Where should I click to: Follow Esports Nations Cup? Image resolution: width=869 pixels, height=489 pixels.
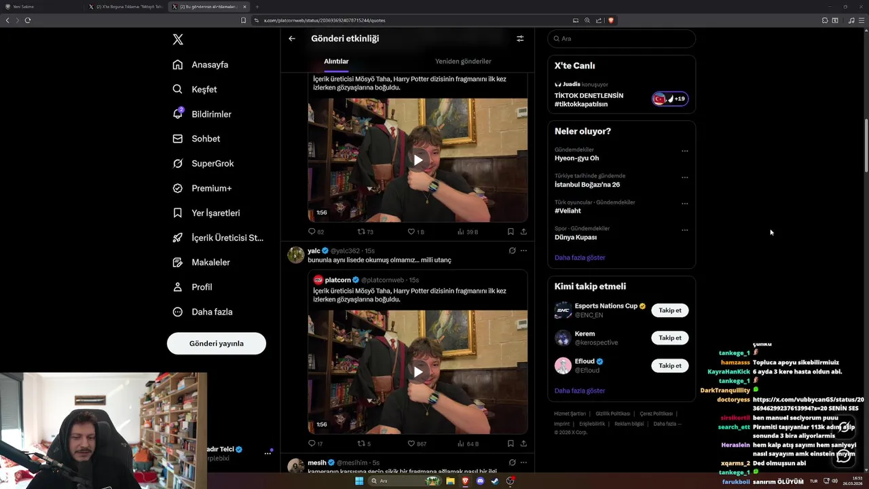pyautogui.click(x=670, y=310)
